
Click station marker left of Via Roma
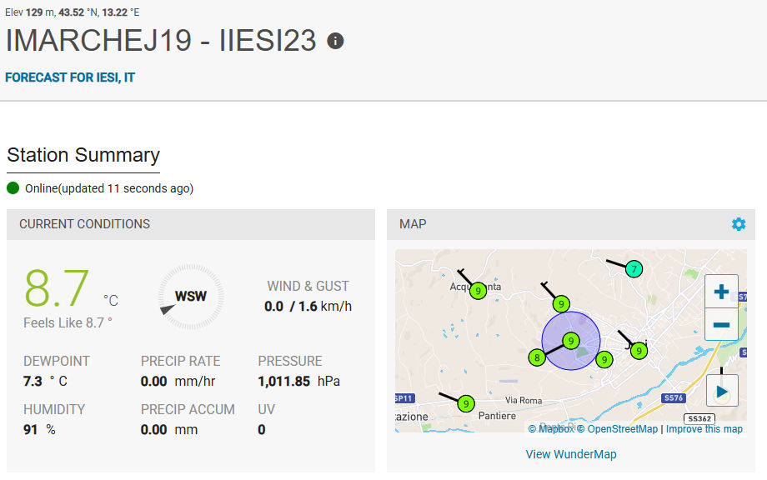(466, 404)
